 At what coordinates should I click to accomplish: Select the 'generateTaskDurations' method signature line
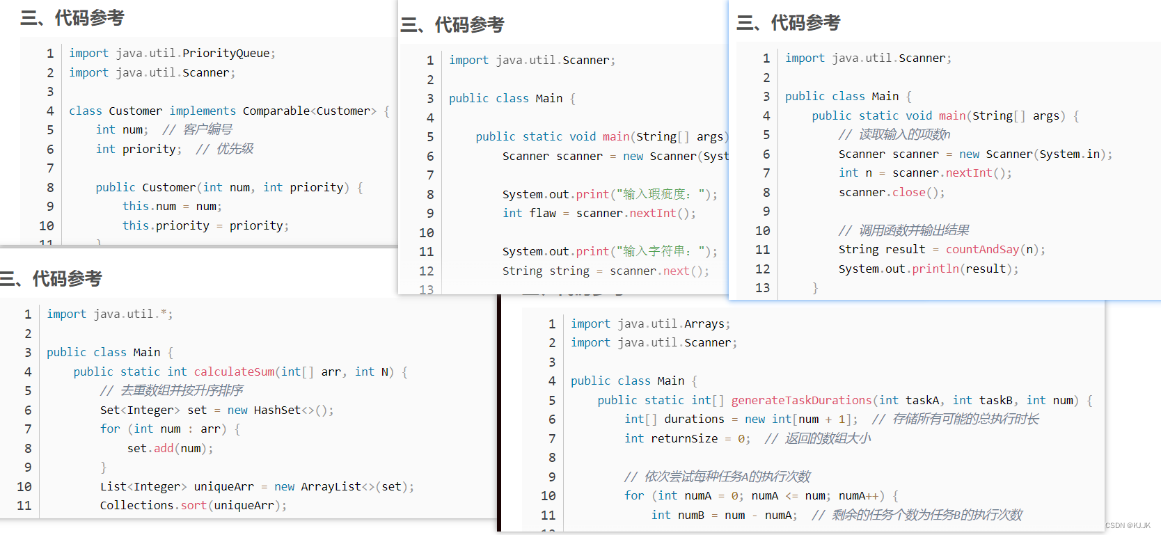click(x=845, y=401)
